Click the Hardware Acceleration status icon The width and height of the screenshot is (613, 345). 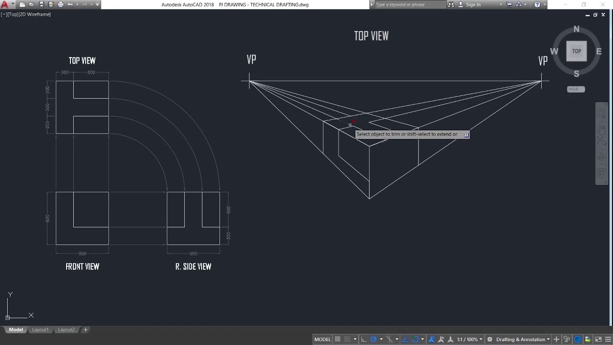point(578,339)
